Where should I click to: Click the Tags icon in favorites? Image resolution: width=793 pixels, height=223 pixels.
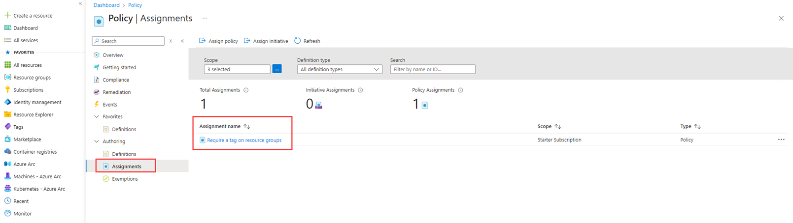pyautogui.click(x=7, y=127)
